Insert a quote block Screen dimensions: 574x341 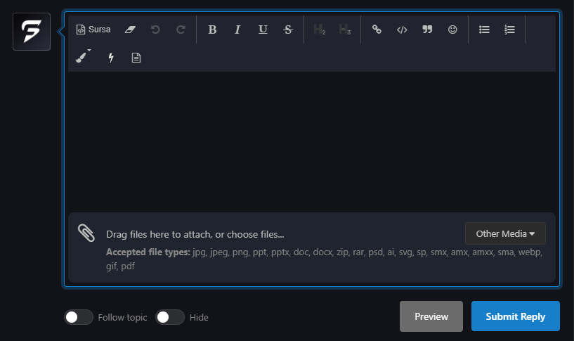tap(427, 30)
